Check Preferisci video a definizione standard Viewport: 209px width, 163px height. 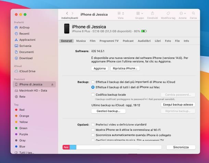tap(93, 125)
